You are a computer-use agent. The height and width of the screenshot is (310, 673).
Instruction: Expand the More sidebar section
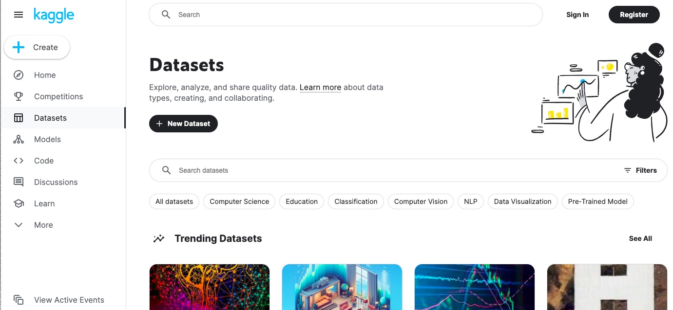[18, 225]
